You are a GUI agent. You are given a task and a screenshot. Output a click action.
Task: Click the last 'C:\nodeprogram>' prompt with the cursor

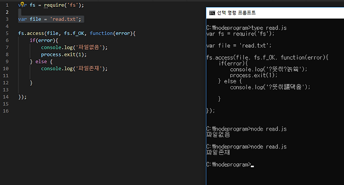[228, 164]
